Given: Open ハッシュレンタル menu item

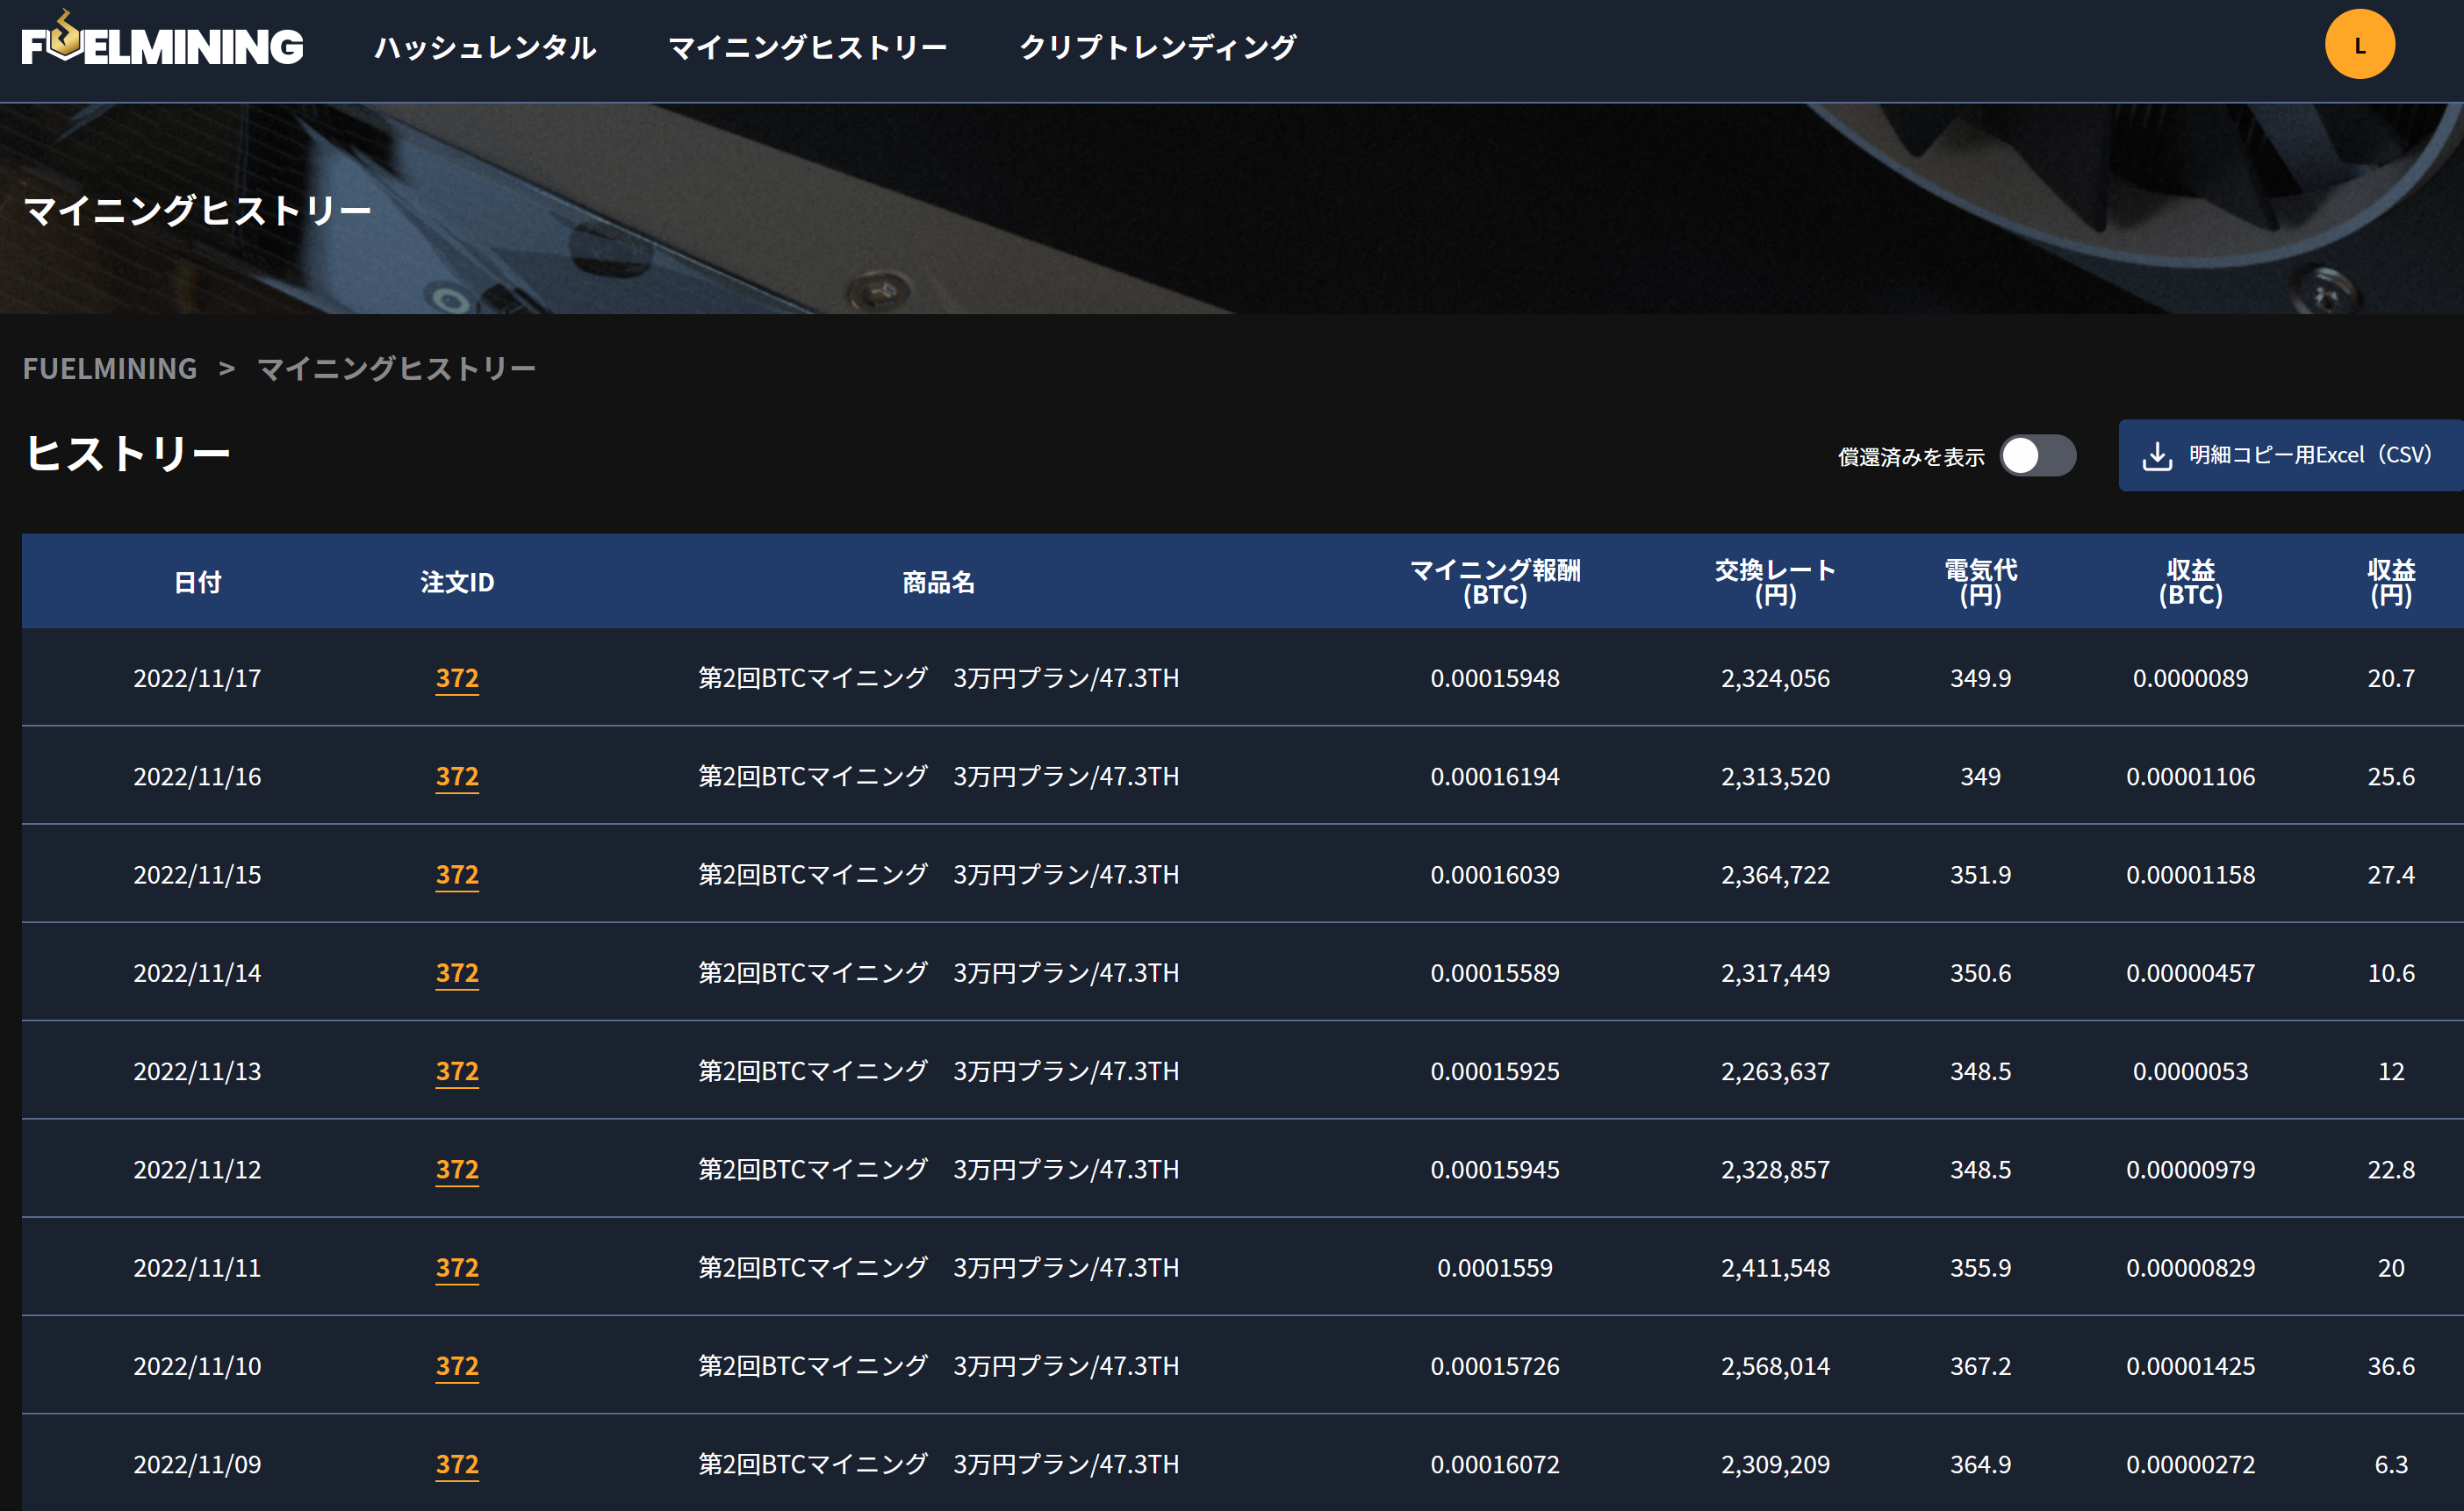Looking at the screenshot, I should pyautogui.click(x=485, y=47).
